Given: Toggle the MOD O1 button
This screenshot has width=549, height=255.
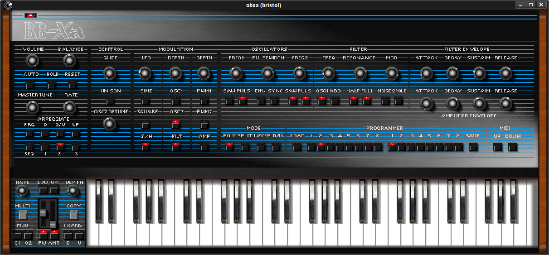Looking at the screenshot, I should [18, 236].
